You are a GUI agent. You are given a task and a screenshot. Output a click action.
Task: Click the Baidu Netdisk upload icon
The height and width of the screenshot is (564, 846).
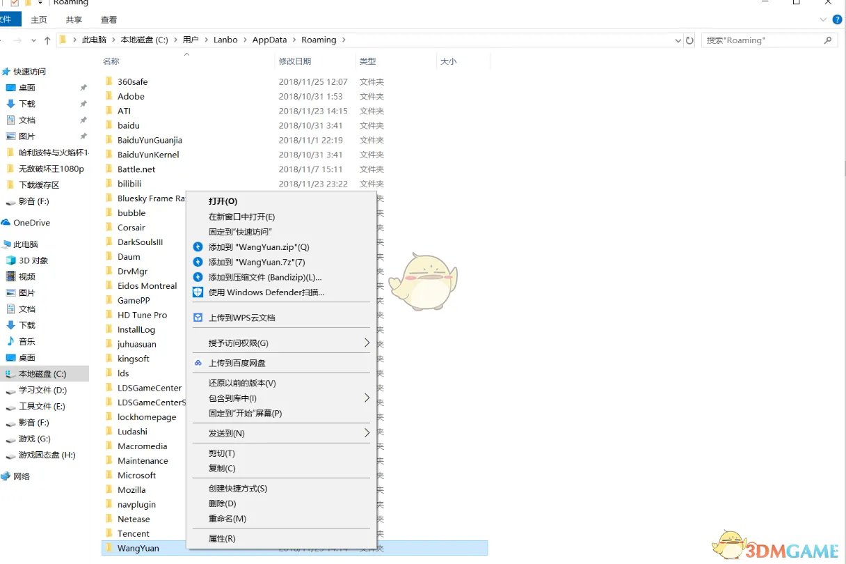pyautogui.click(x=198, y=363)
